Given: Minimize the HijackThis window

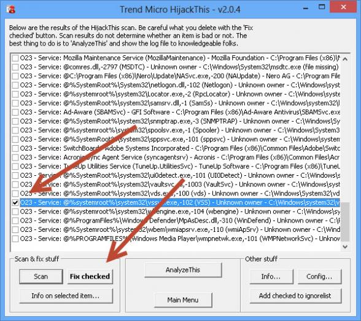Looking at the screenshot, I should 306,7.
